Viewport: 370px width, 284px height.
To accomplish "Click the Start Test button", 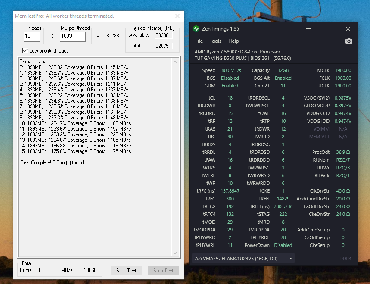I will tap(126, 270).
